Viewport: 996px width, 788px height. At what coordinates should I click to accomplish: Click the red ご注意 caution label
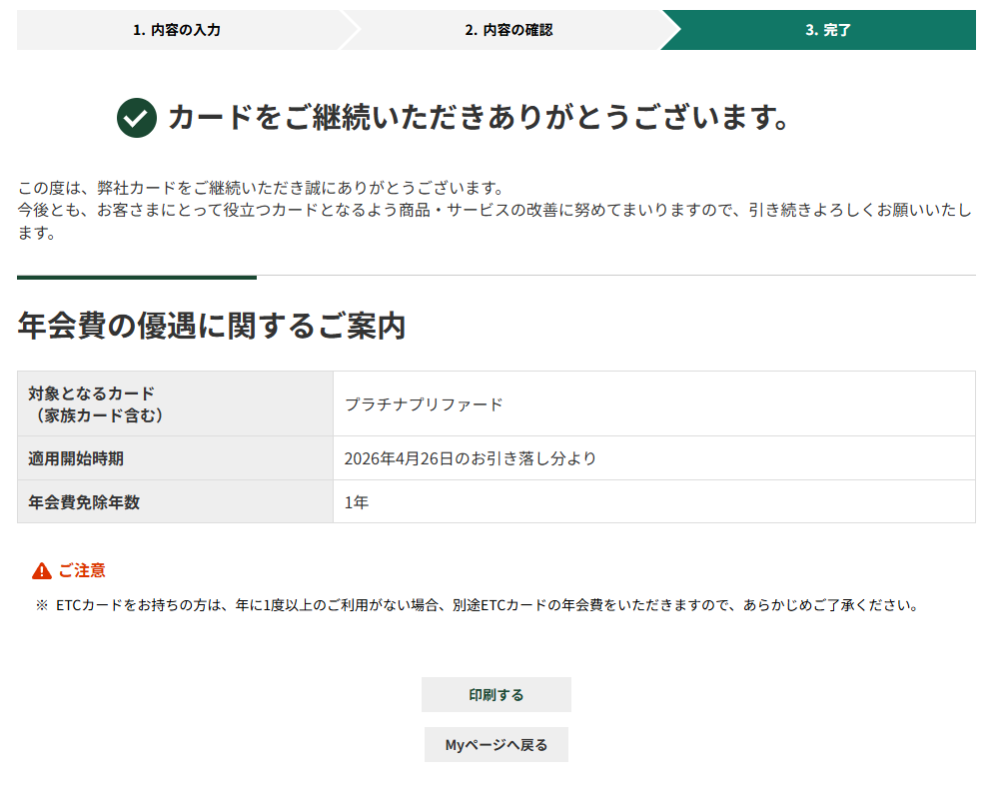(x=81, y=571)
